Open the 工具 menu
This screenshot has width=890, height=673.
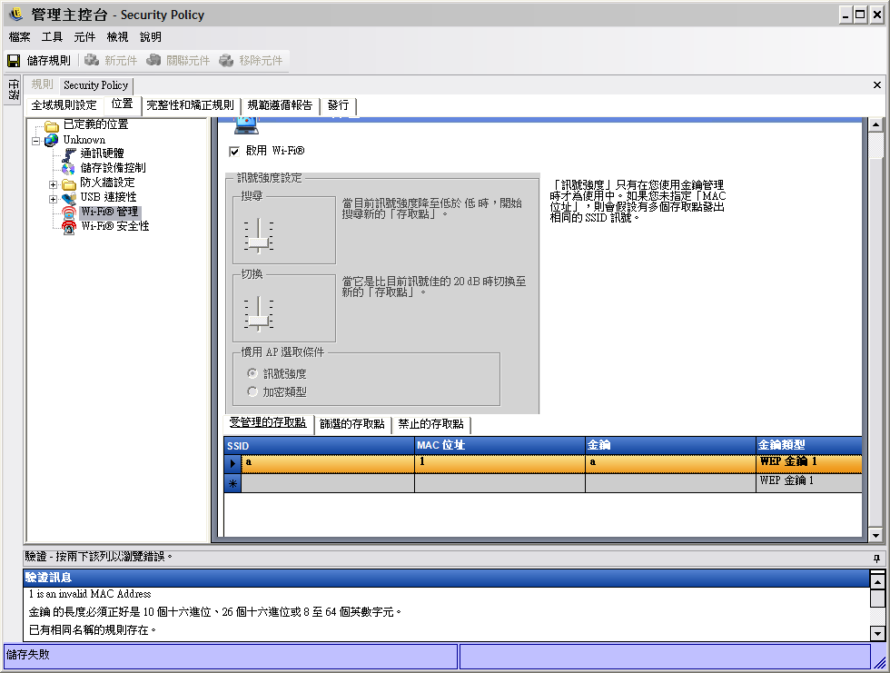53,37
